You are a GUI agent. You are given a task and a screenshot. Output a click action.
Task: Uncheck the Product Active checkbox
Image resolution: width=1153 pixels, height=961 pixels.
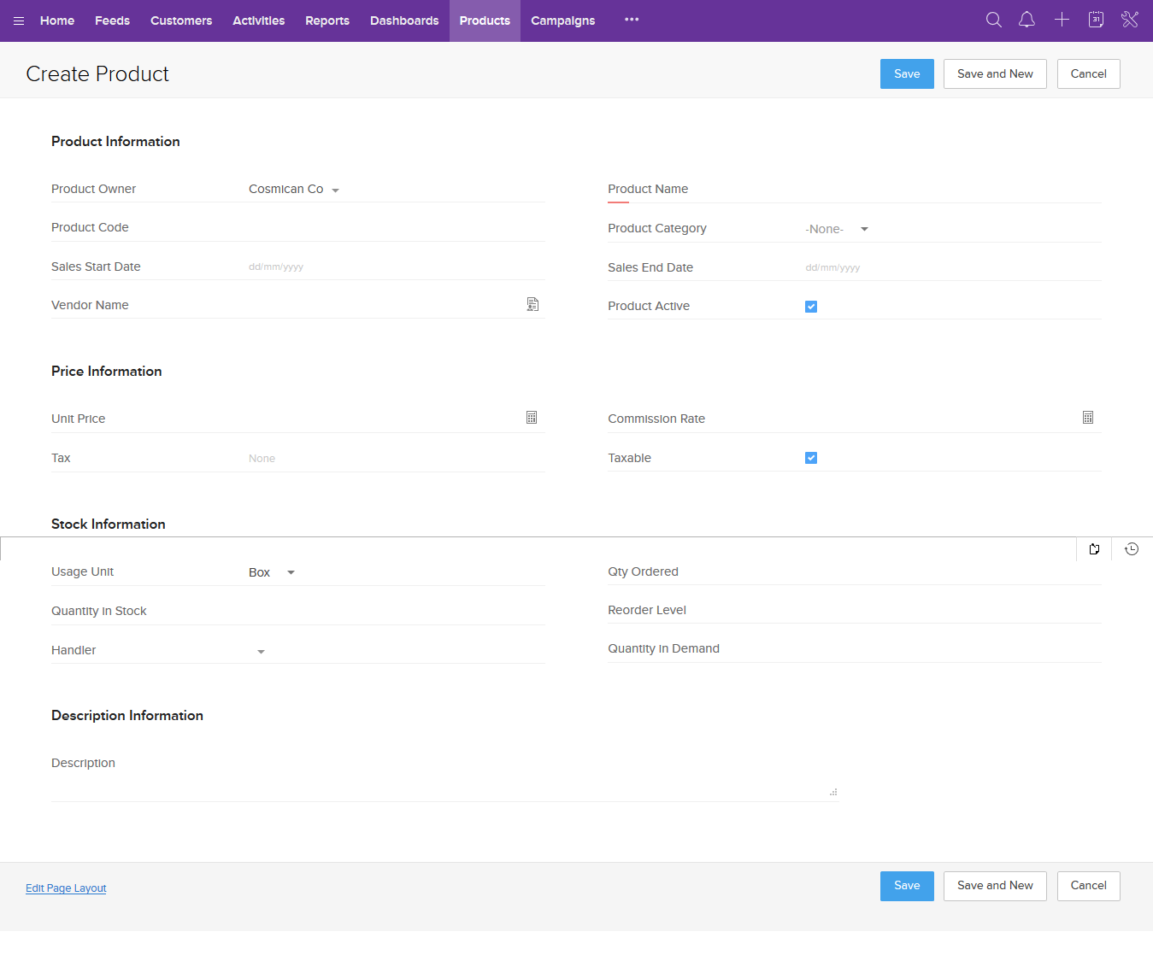[x=811, y=307]
